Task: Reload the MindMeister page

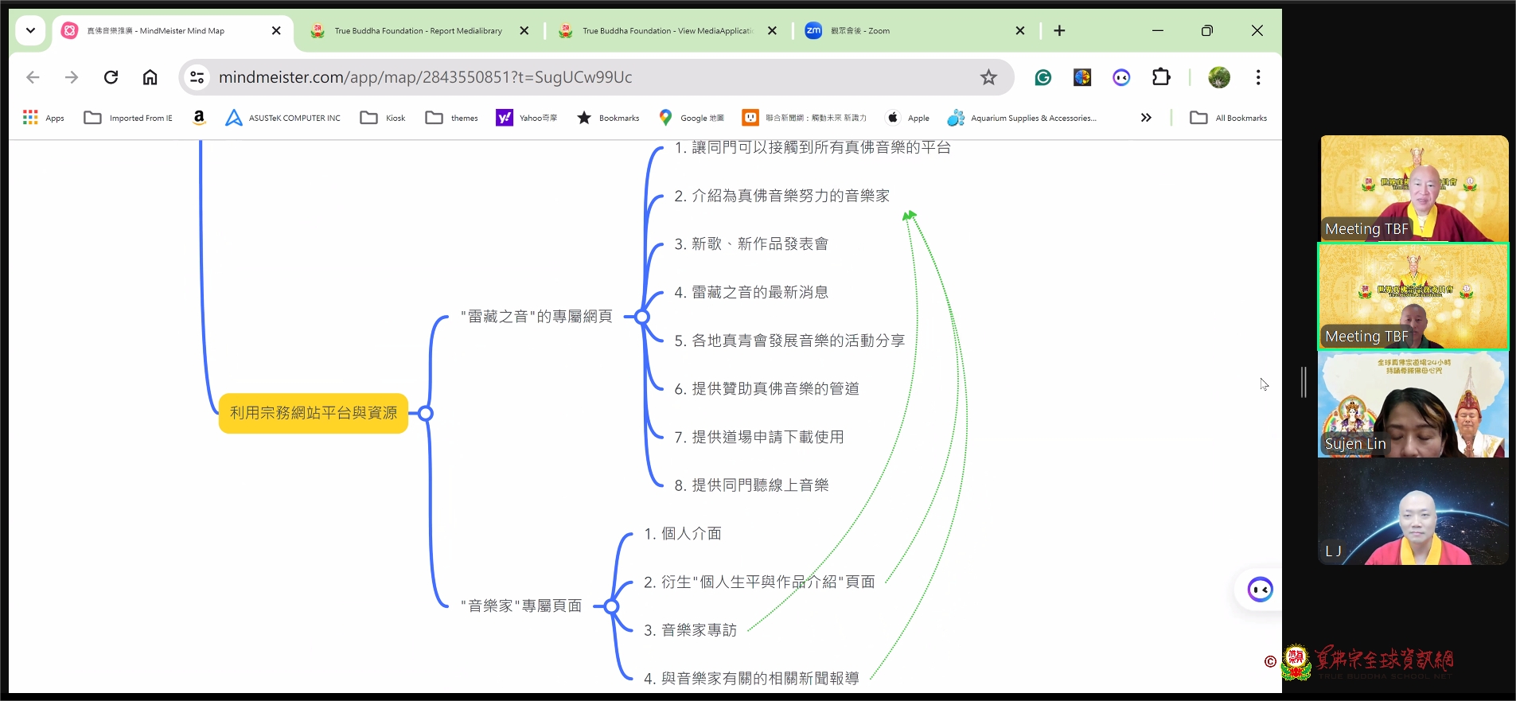Action: click(x=111, y=77)
